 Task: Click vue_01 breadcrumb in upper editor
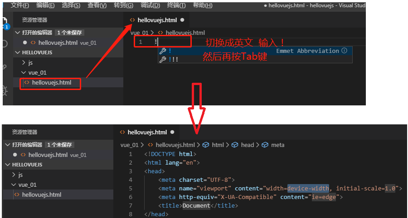139,33
